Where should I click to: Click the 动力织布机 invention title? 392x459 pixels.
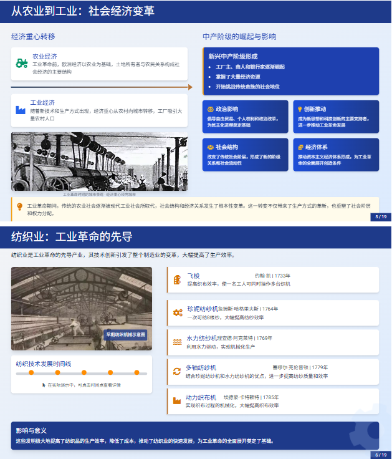tap(201, 397)
